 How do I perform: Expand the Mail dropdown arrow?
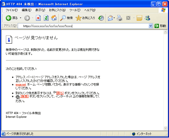coord(114,18)
